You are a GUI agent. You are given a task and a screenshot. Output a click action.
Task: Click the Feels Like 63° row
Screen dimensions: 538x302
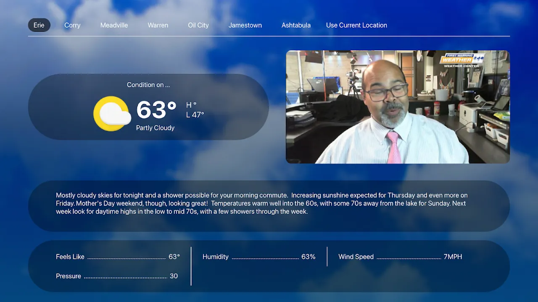(118, 257)
